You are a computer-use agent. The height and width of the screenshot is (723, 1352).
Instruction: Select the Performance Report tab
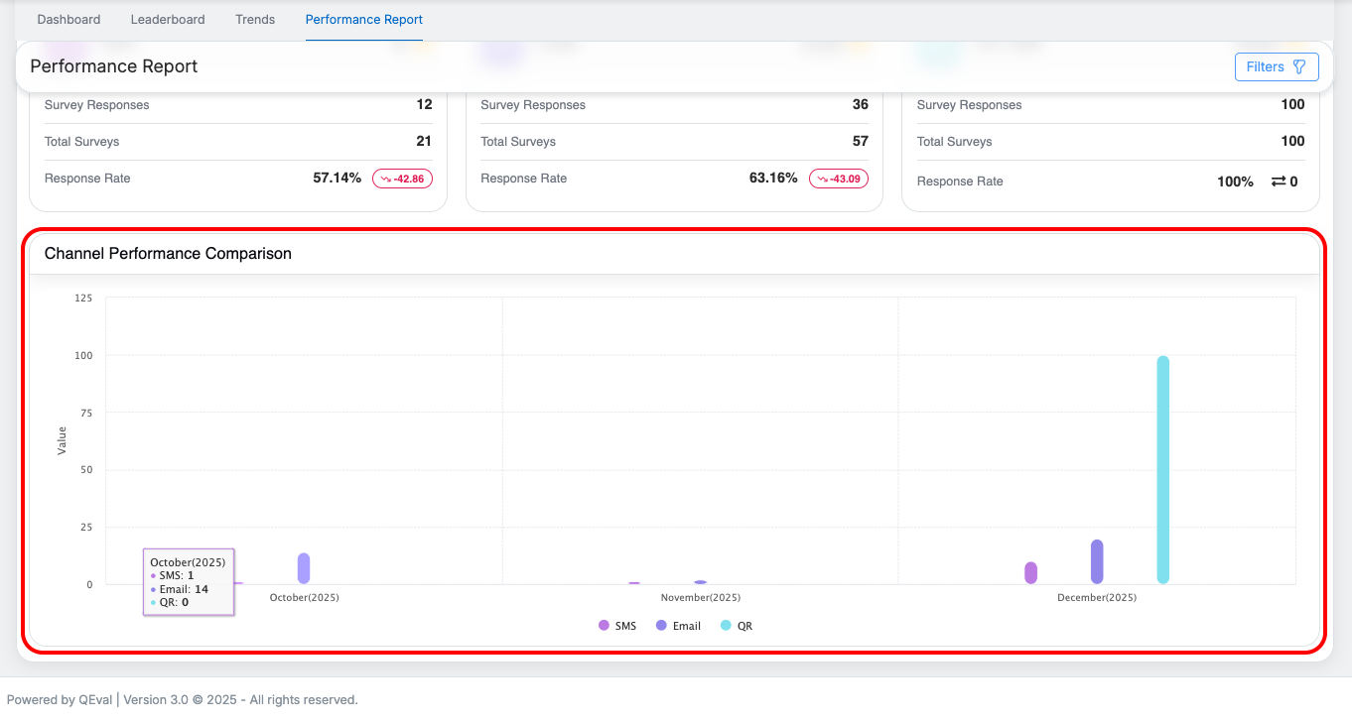click(x=364, y=20)
